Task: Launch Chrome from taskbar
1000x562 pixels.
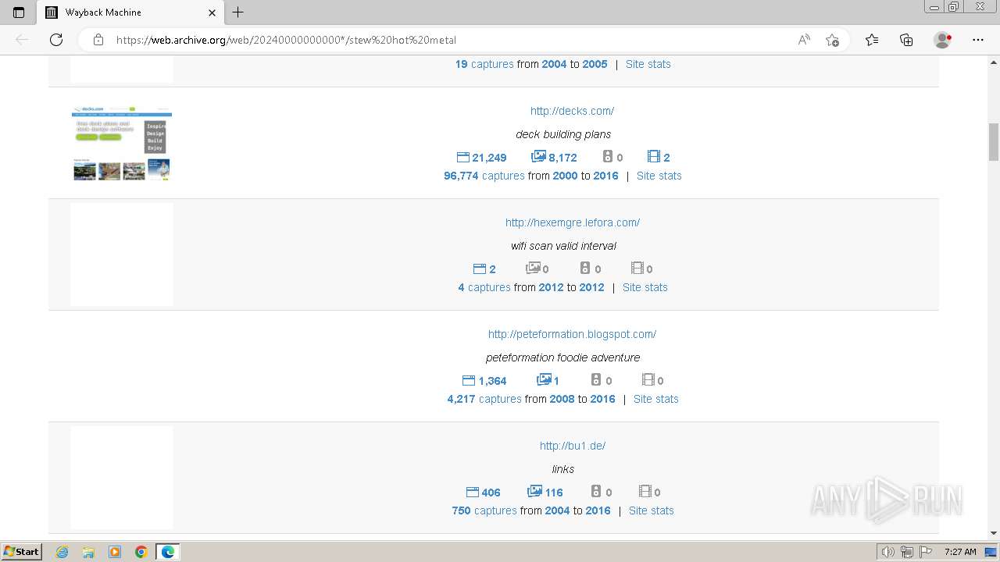Action: tap(141, 552)
